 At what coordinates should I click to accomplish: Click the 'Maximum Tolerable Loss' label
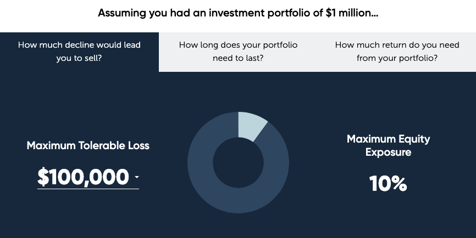(88, 146)
